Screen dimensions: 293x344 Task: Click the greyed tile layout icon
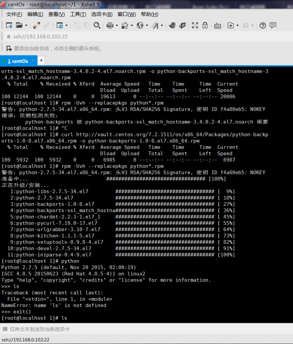(246, 26)
